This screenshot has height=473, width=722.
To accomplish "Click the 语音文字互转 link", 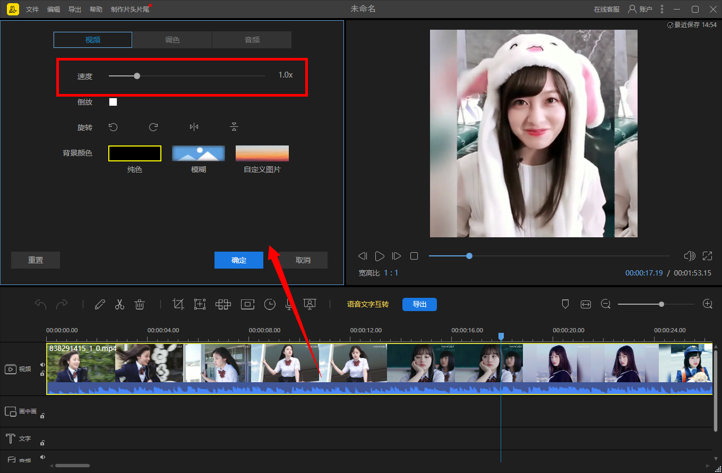I will 368,304.
